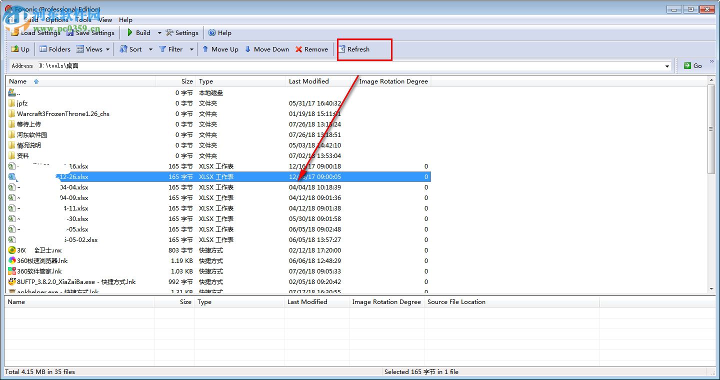Select the jpfz folder icon
Screen dimensions: 720x380
[x=12, y=103]
